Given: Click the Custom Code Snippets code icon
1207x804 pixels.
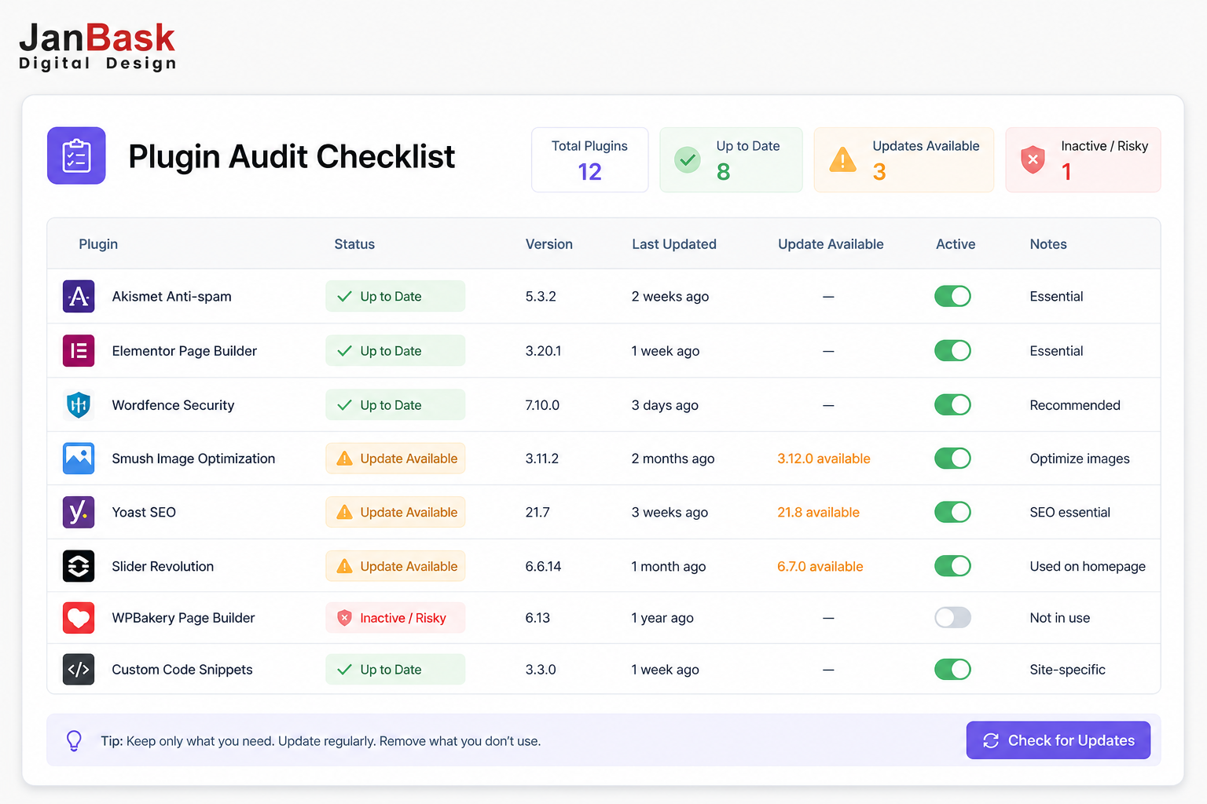Looking at the screenshot, I should tap(79, 670).
